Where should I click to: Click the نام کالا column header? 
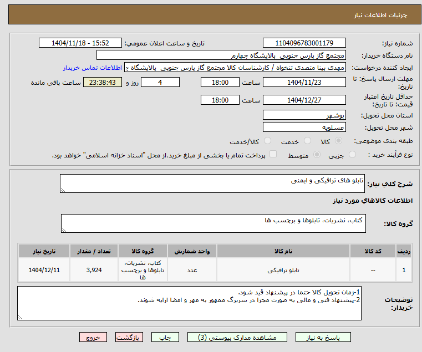(283, 251)
